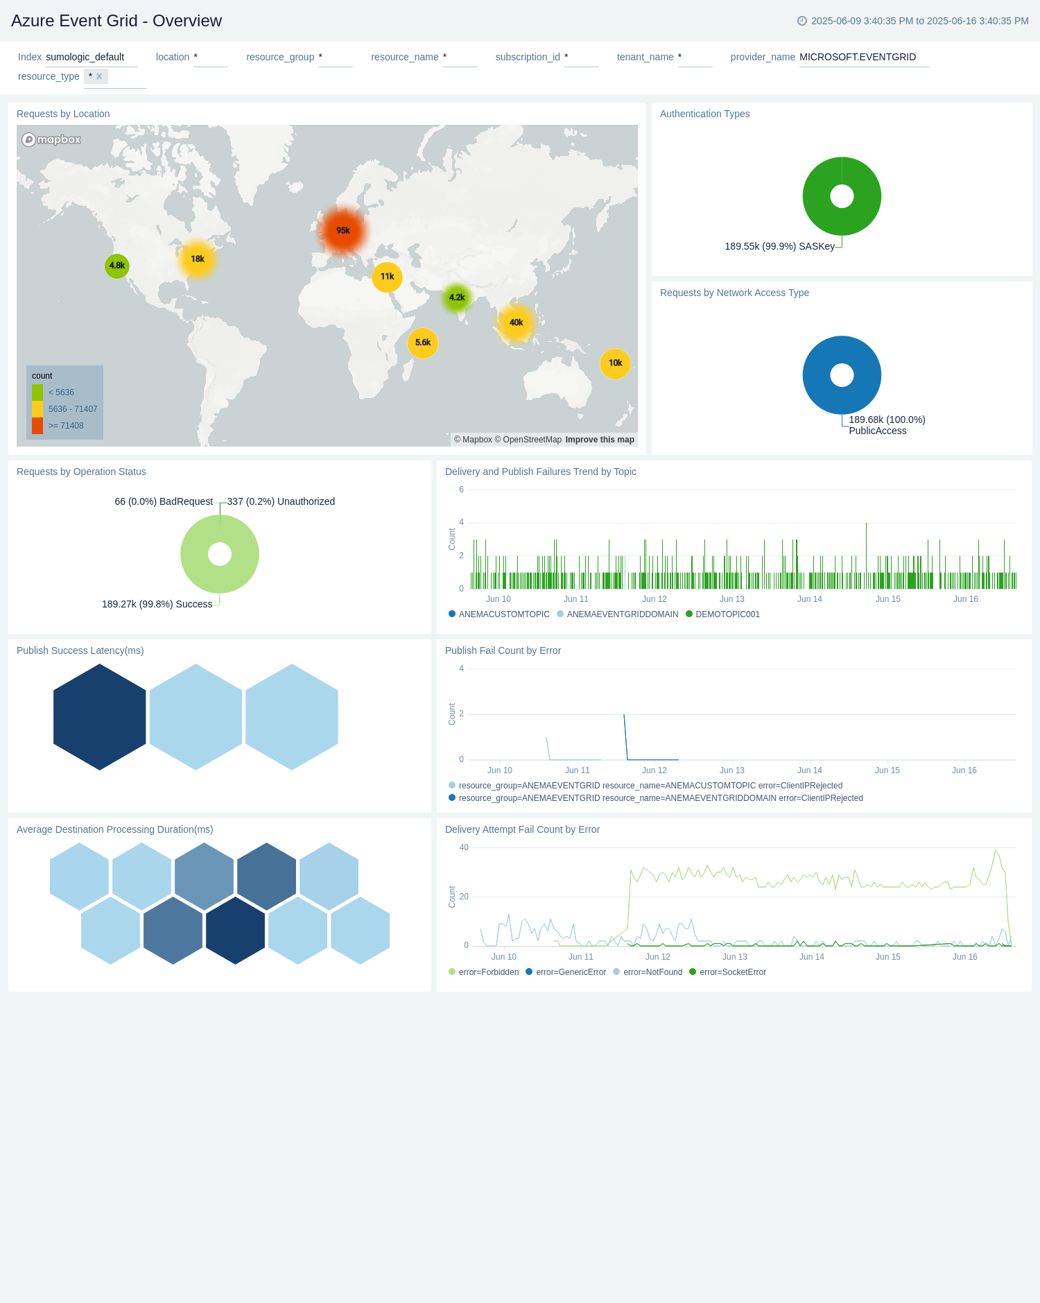Toggle ANEMAEVENTGRIDDOMAIN ClientIPRejected legend entry

(656, 798)
